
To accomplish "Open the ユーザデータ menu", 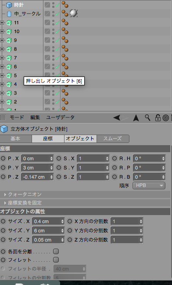I will pos(61,117).
